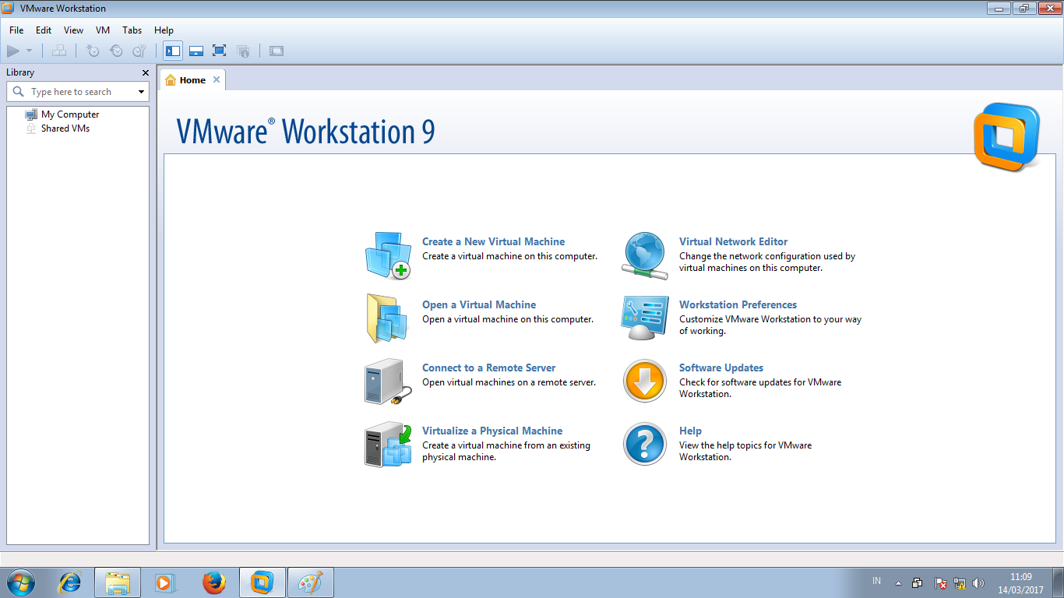Select the Create a New Virtual Machine icon
The height and width of the screenshot is (598, 1064).
click(x=387, y=255)
